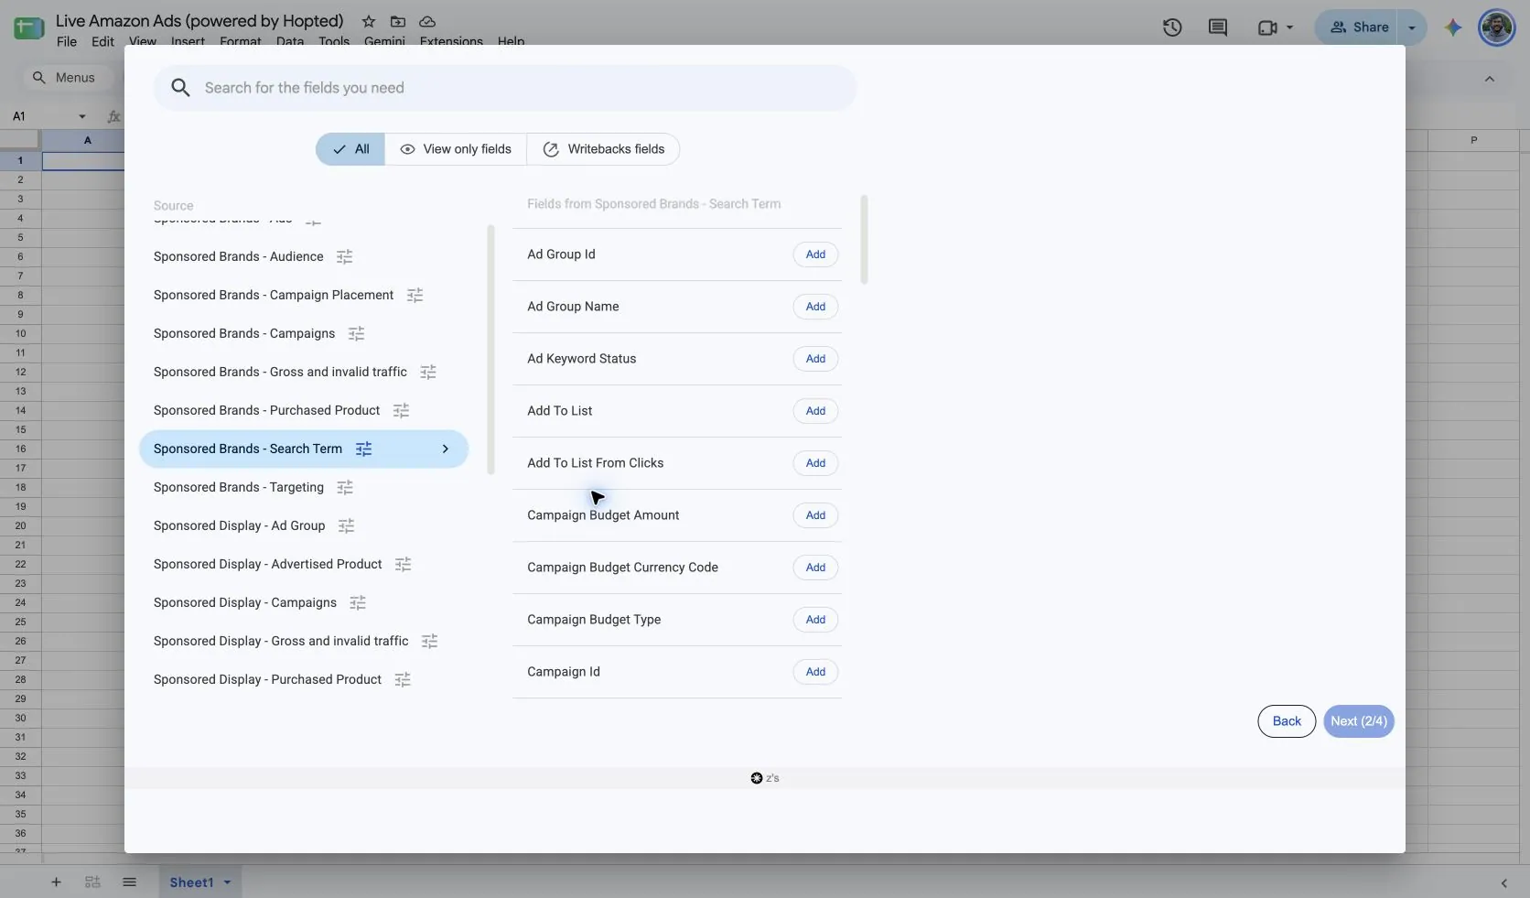Open filter icon for Sponsored Display - Gross and invalid traffic
The image size is (1530, 898).
[x=429, y=642]
